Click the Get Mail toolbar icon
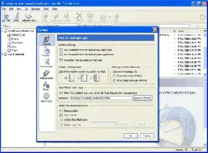Image resolution: width=208 pixels, height=153 pixels. pos(6,17)
